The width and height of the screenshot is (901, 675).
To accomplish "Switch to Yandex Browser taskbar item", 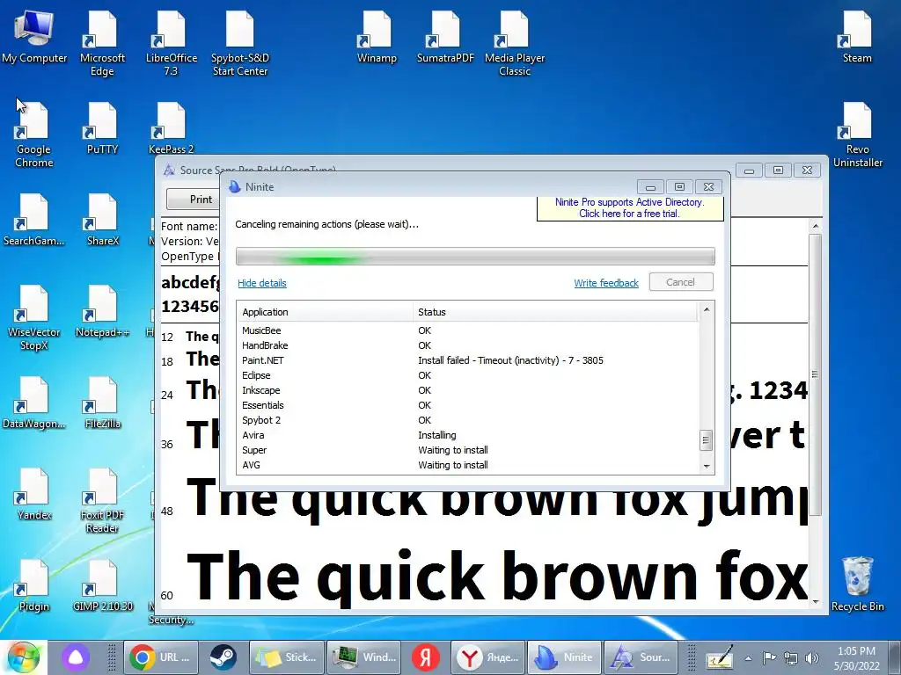I will 487,657.
